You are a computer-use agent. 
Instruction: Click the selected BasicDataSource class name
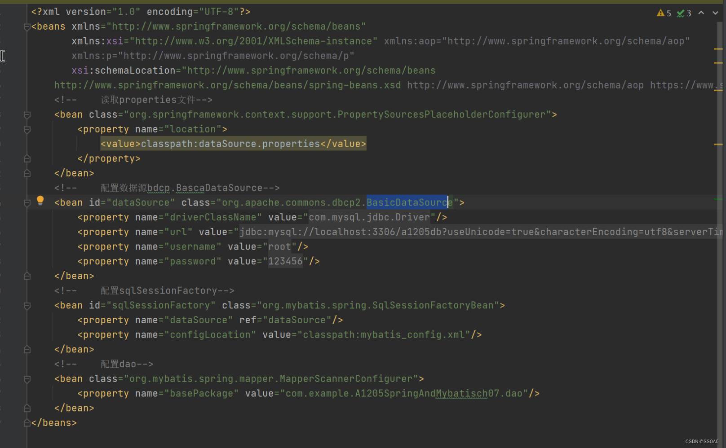click(x=409, y=202)
